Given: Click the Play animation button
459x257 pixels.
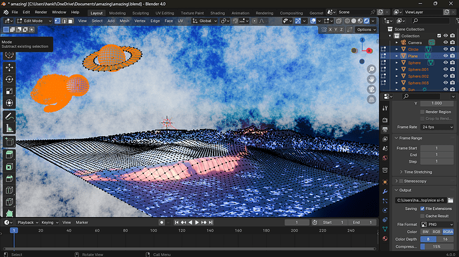Looking at the screenshot, I should coord(197,222).
